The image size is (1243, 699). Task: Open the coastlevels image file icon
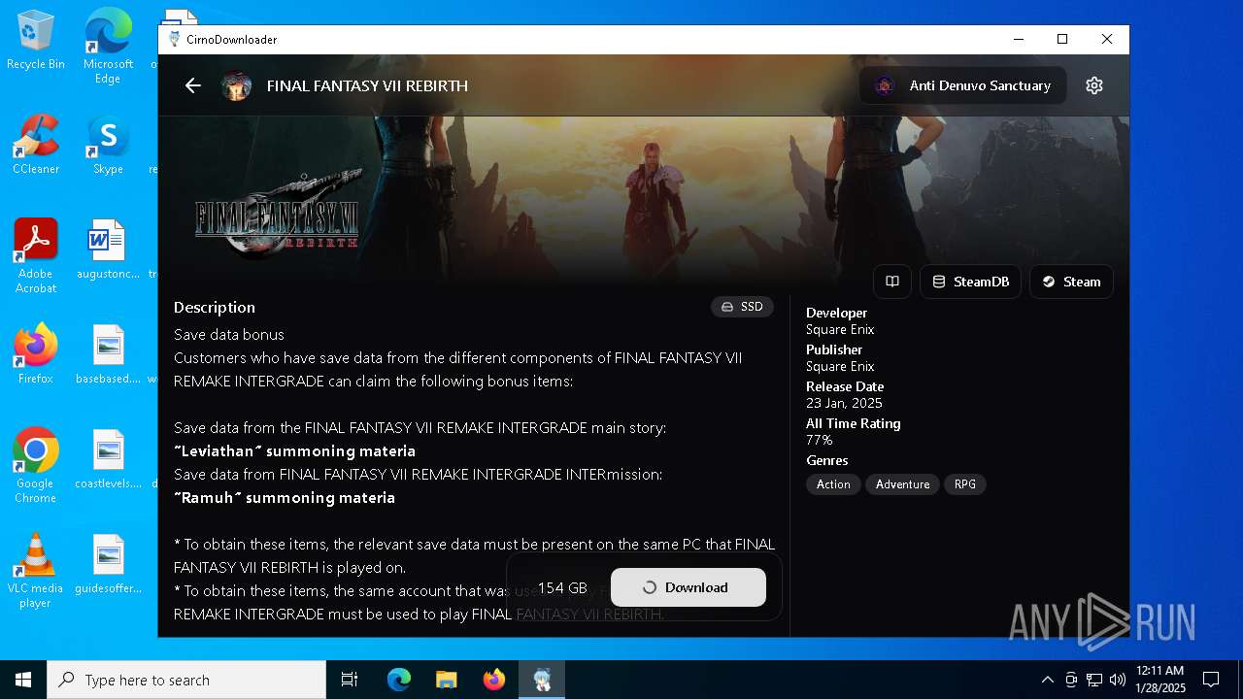click(x=108, y=459)
